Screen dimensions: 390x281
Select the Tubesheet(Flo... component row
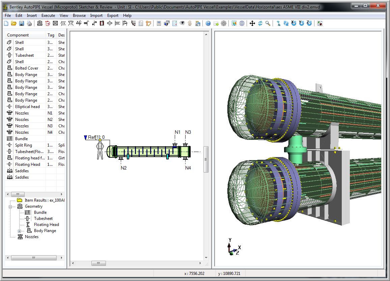(x=35, y=152)
